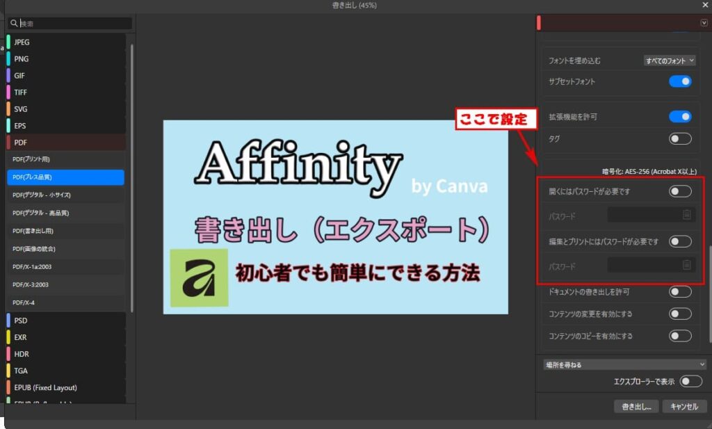Viewport: 712px width, 429px height.
Task: Pick the PSD export format
Action: pos(21,321)
